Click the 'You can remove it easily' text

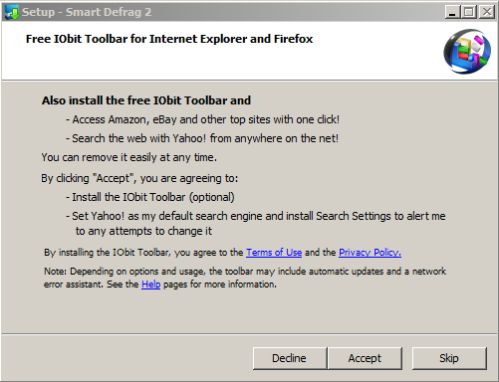point(129,157)
